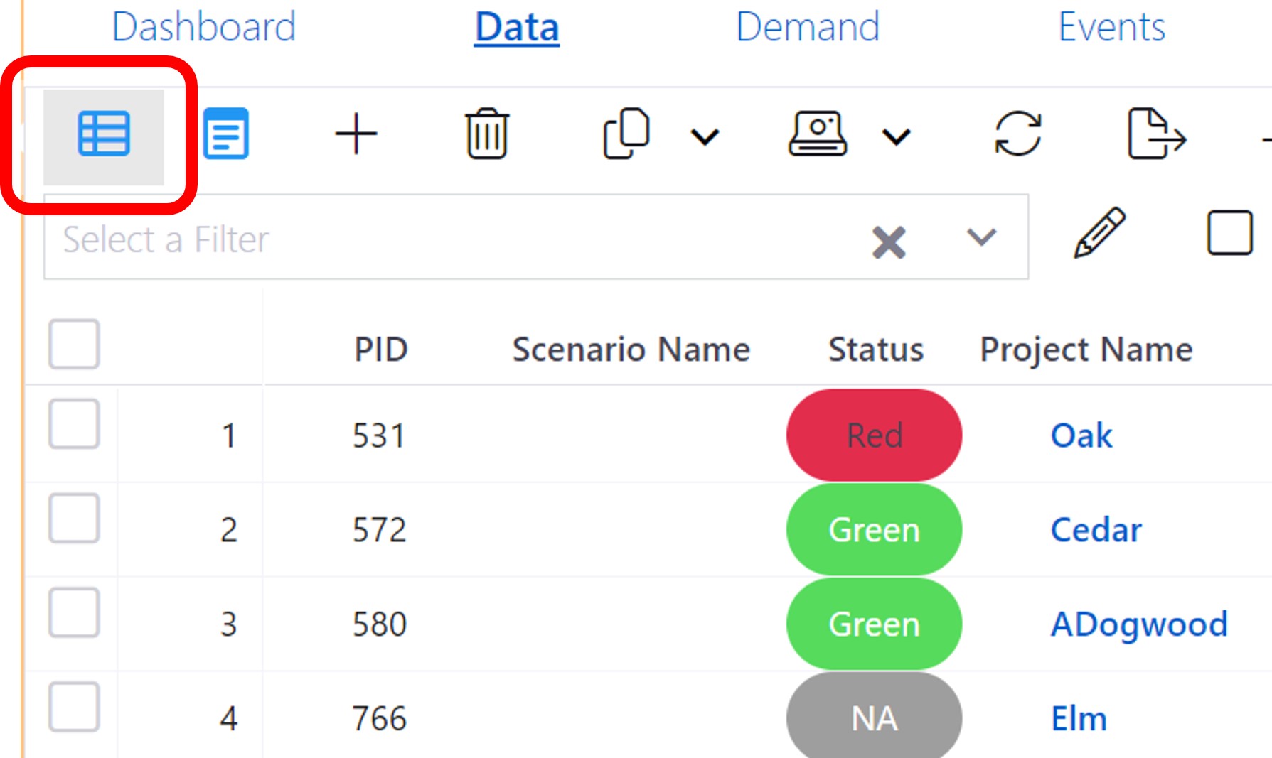
Task: Open the ADogwood project link
Action: click(x=1138, y=624)
